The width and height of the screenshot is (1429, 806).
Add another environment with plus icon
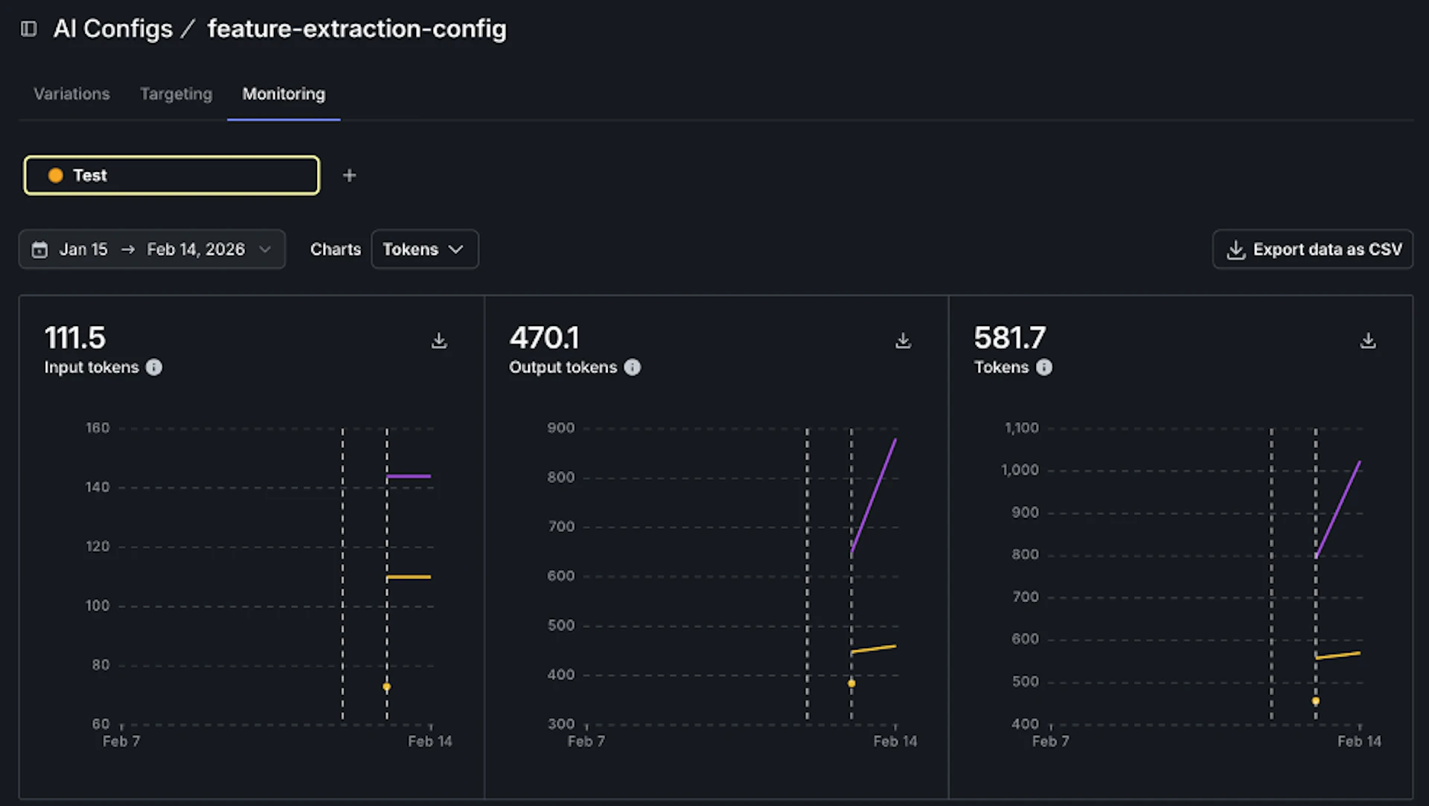pyautogui.click(x=349, y=176)
